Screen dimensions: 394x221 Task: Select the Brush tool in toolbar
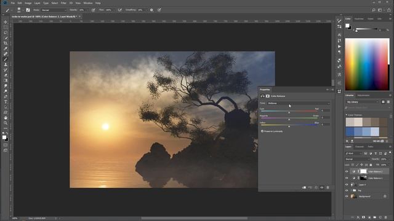click(6, 59)
